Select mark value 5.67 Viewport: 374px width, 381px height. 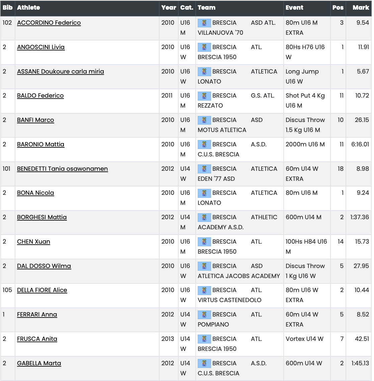[x=363, y=72]
